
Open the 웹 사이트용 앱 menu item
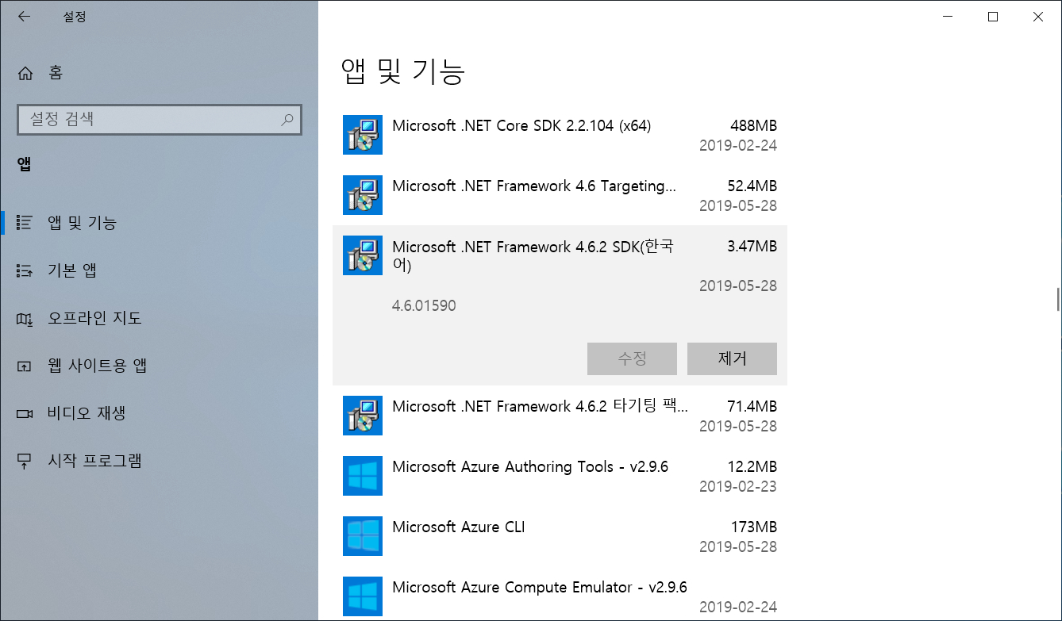pyautogui.click(x=159, y=366)
